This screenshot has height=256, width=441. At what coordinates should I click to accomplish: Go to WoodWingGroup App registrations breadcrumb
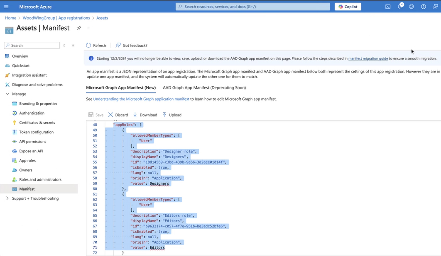tap(56, 18)
